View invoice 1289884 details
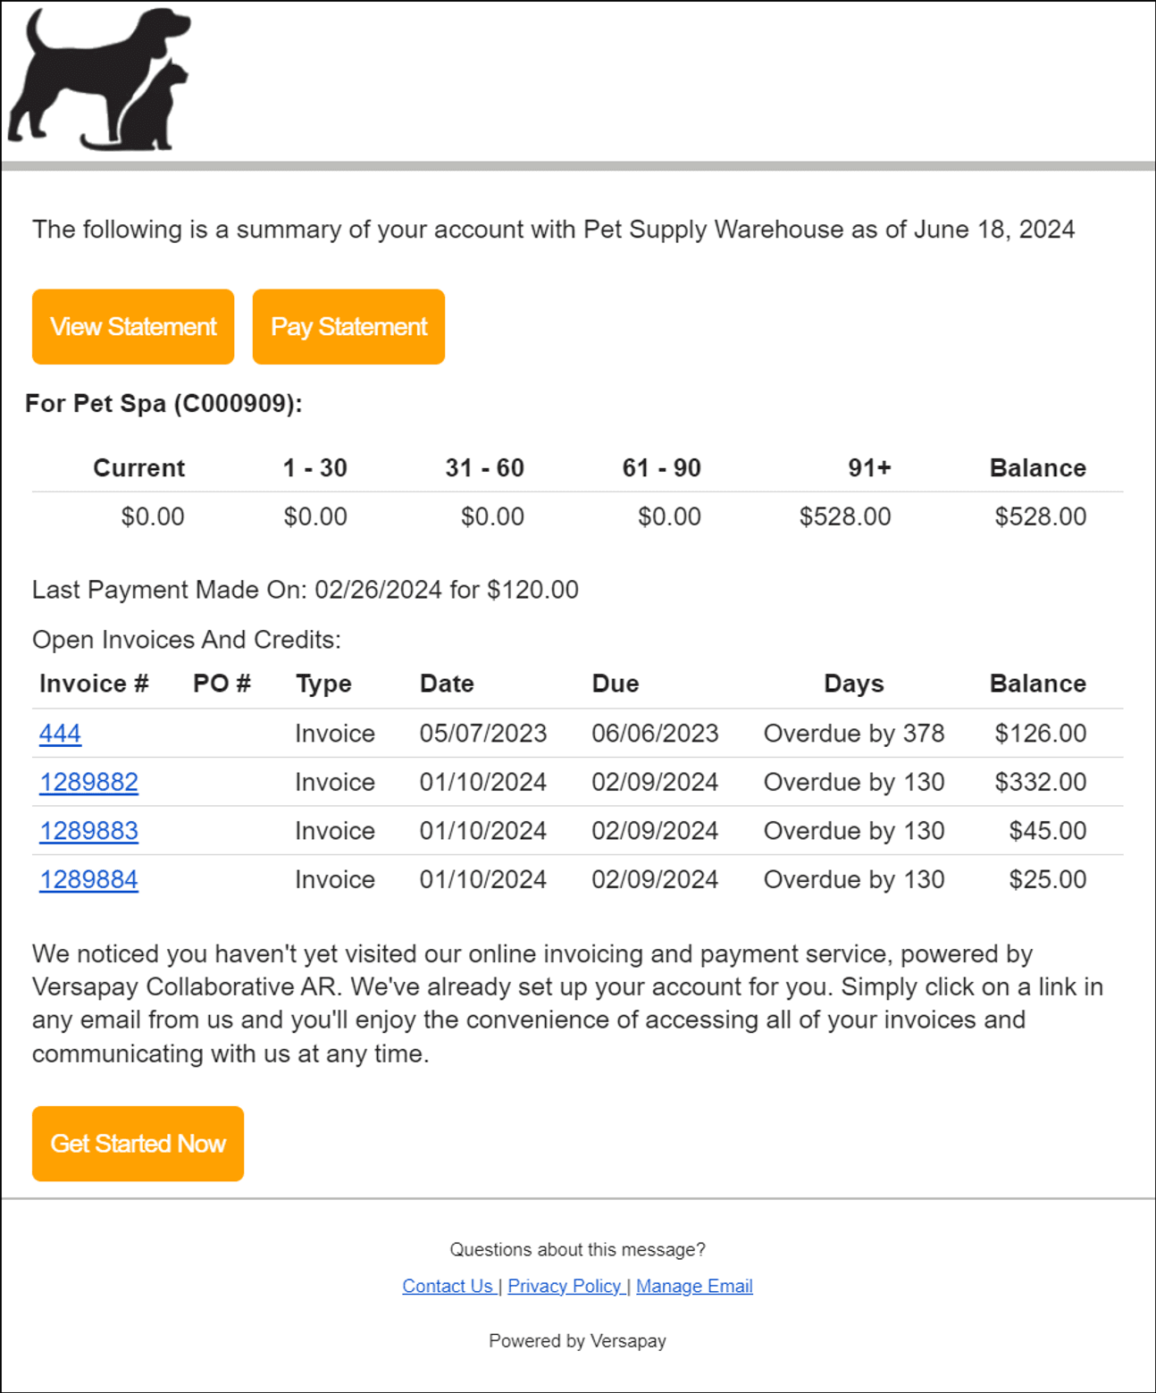Image resolution: width=1156 pixels, height=1393 pixels. coord(88,879)
